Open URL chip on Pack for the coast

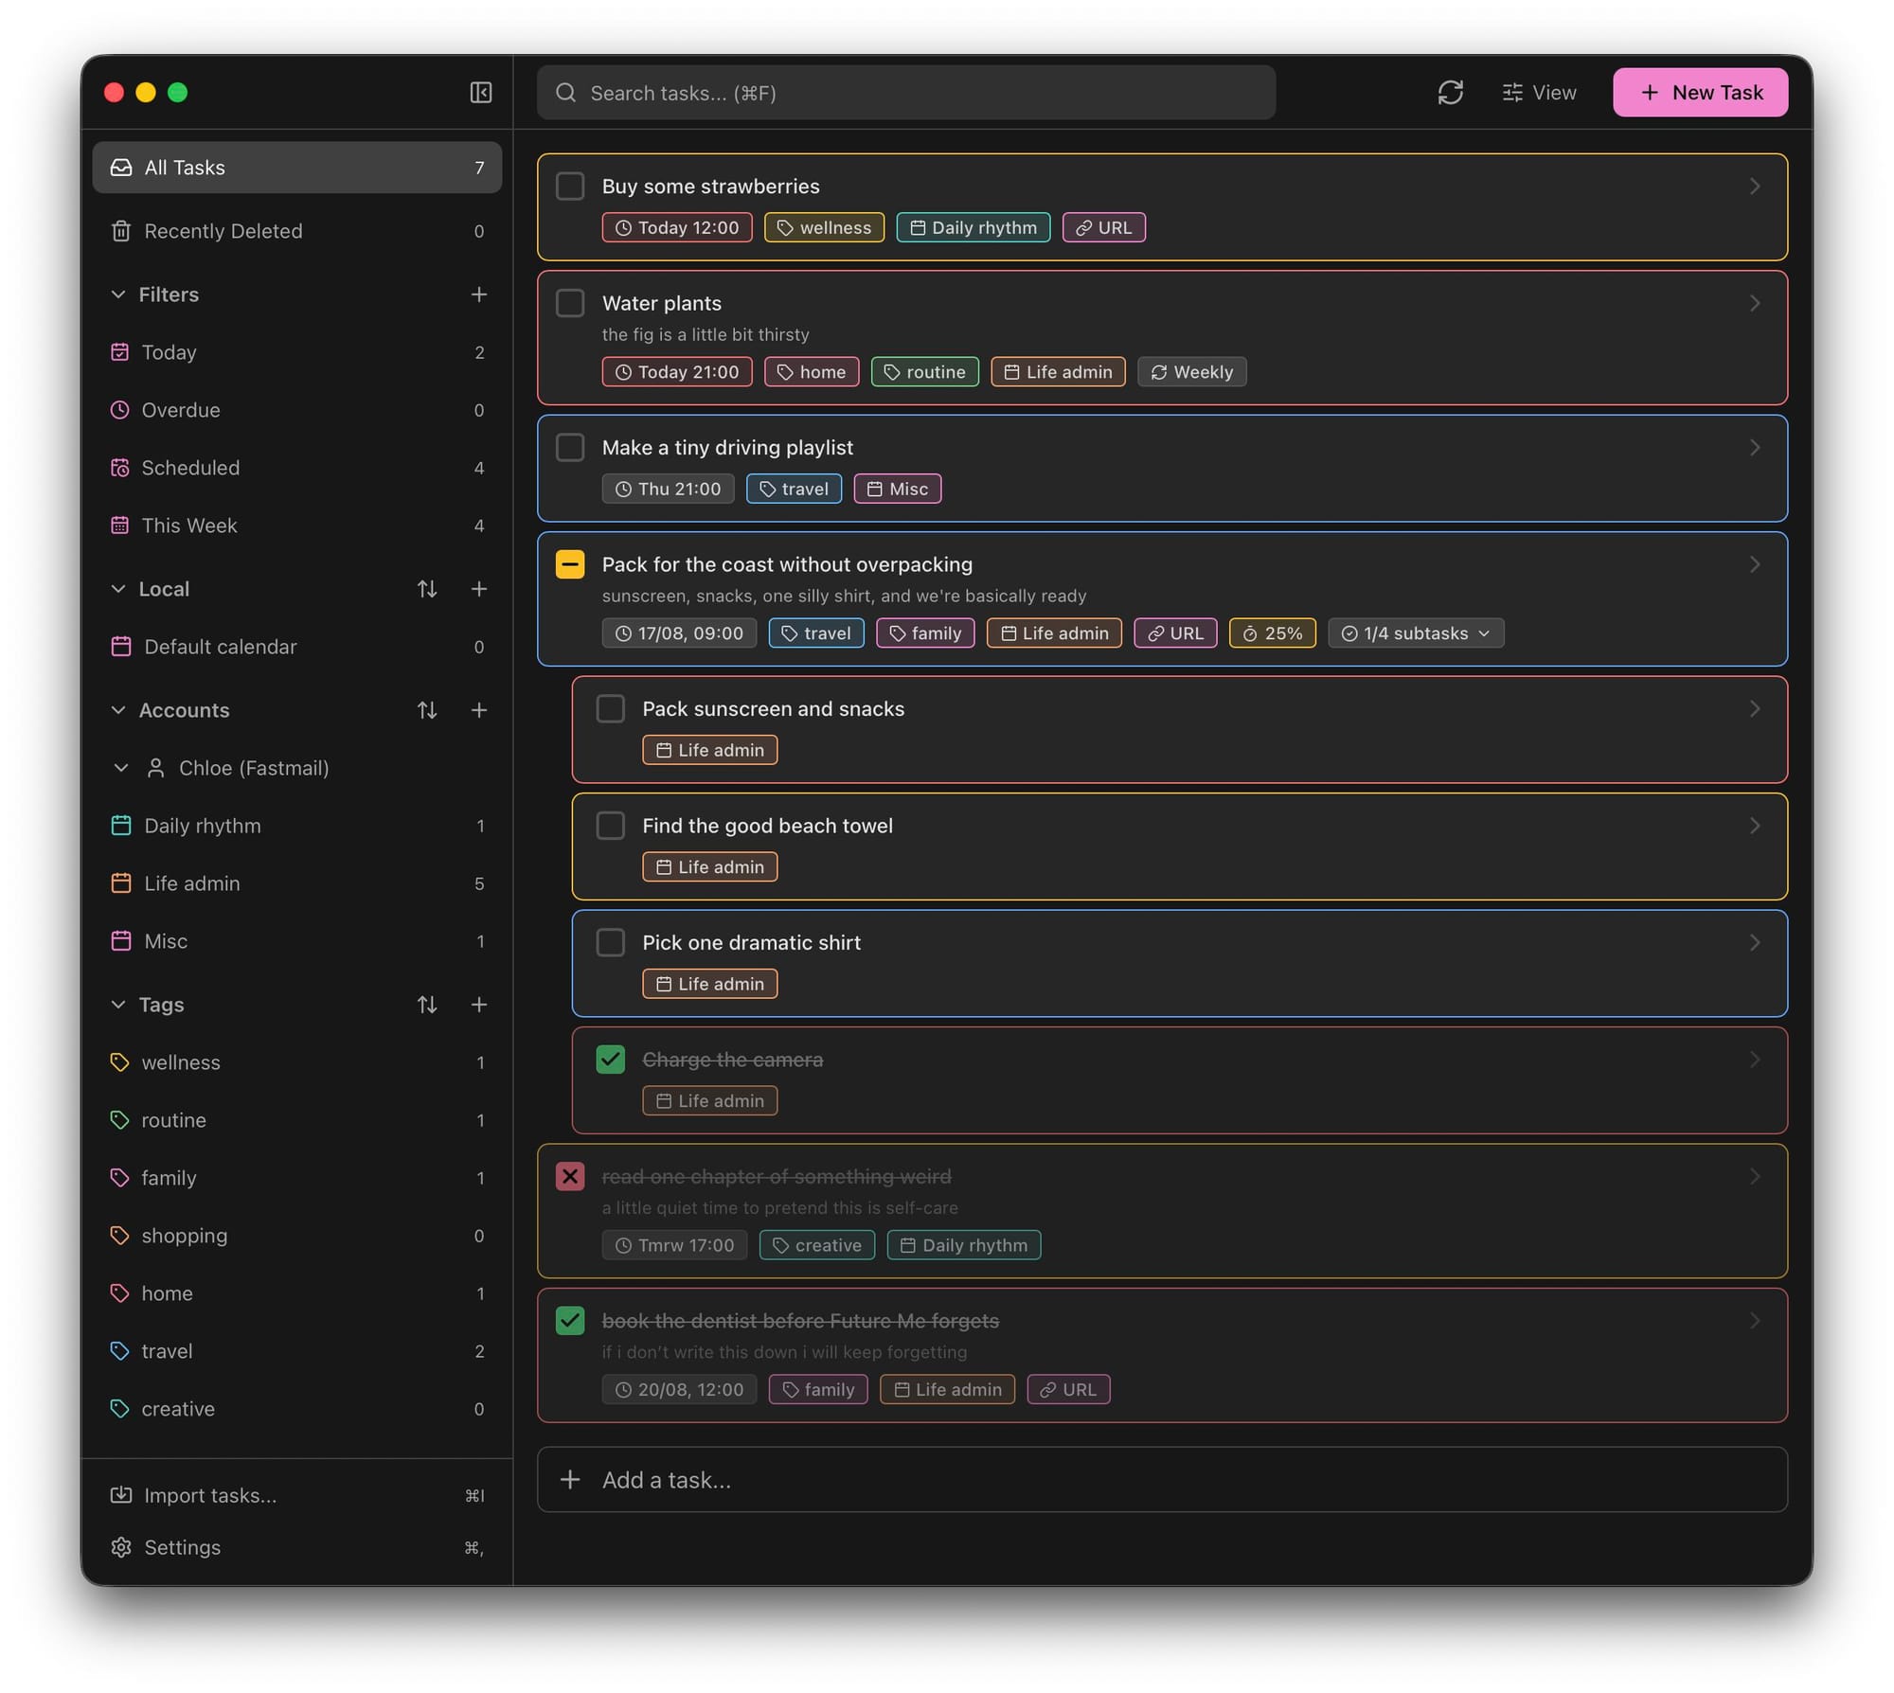[x=1175, y=633]
